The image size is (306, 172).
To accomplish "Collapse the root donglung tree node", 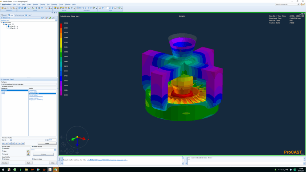I will click(x=1, y=22).
